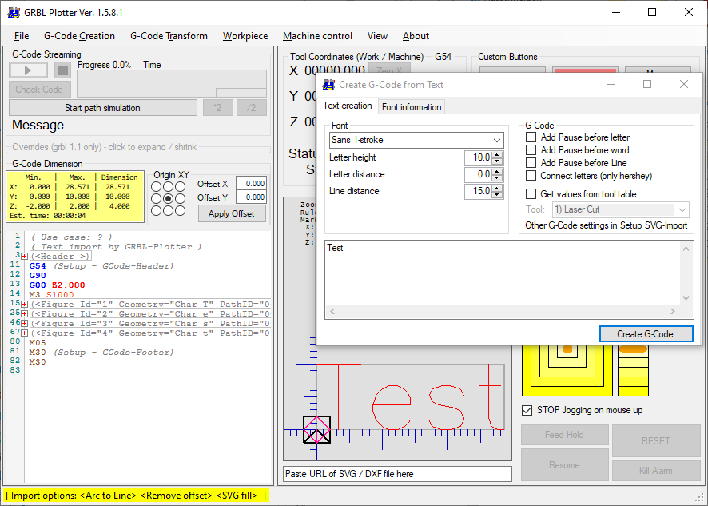
Task: Disable STOP Jogging on mouse up
Action: point(526,412)
